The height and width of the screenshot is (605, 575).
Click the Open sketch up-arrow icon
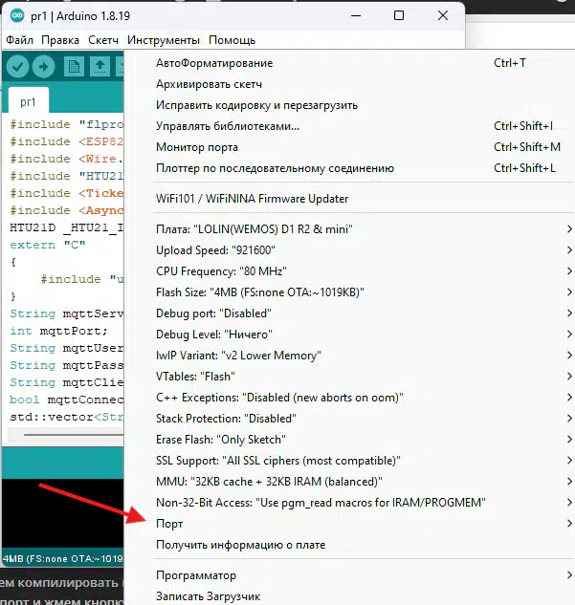pos(100,67)
